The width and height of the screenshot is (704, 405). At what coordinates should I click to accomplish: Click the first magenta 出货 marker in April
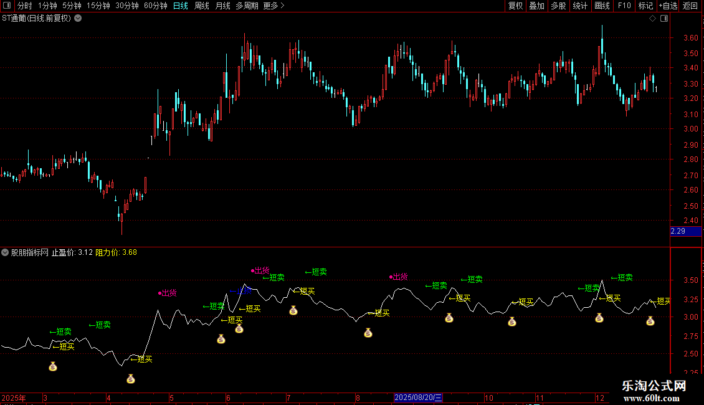(168, 293)
